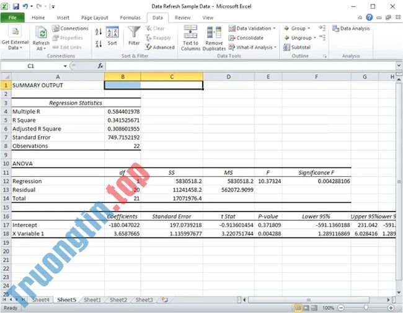Toggle the Filter funnel
The height and width of the screenshot is (313, 403).
click(134, 36)
